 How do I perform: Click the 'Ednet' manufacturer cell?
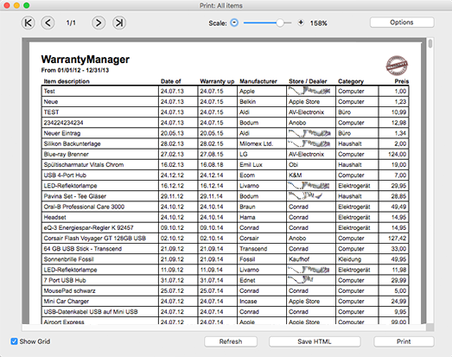(262, 280)
